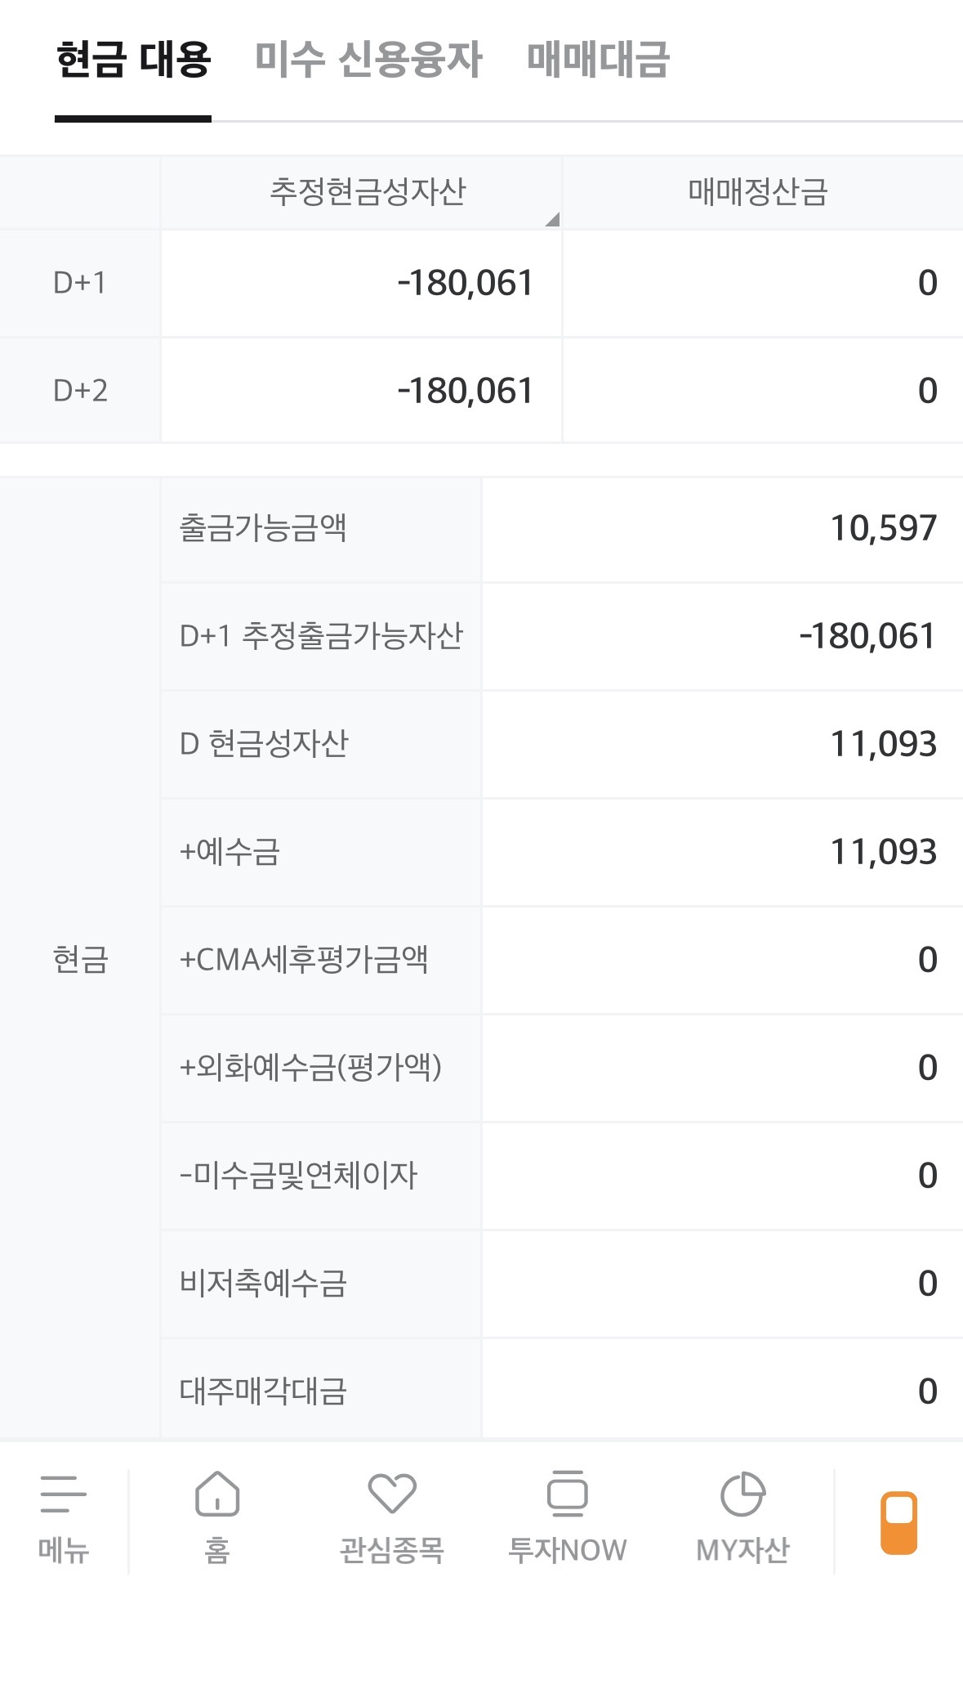The image size is (963, 1685).
Task: Tap the -미수금및연체이자 row
Action: tap(562, 1176)
